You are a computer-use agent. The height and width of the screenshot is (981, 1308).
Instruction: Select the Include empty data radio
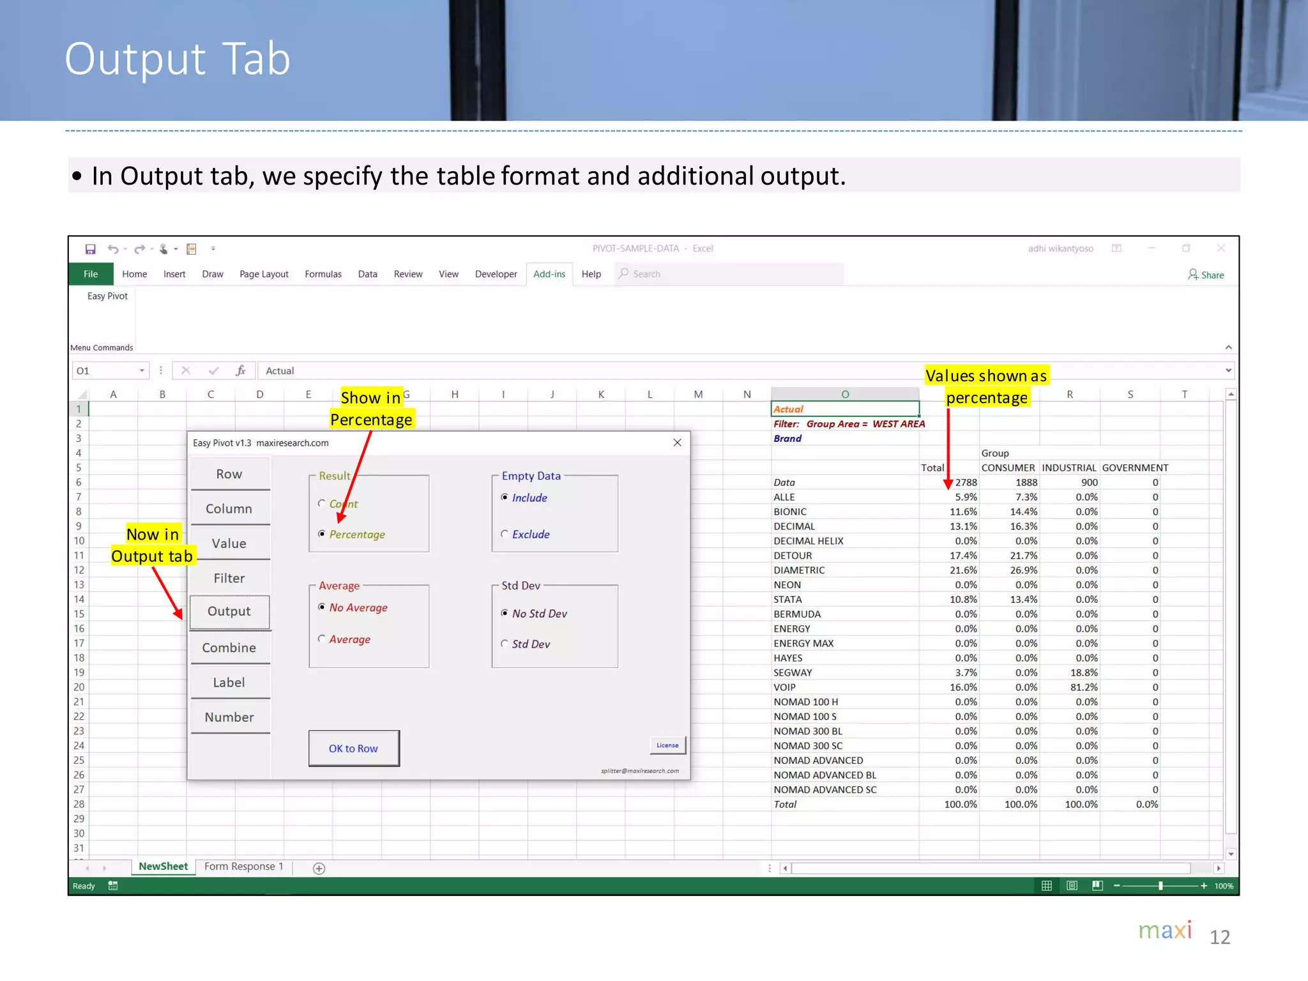coord(505,498)
